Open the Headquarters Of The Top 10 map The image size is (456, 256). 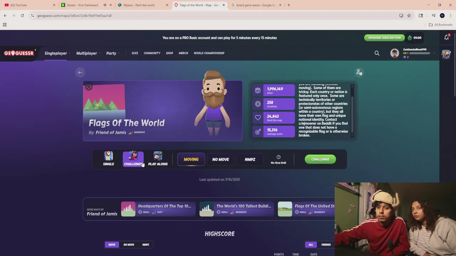pos(164,206)
